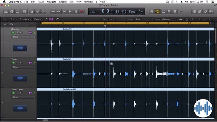Toggle Bombo track Q button

point(13,33)
